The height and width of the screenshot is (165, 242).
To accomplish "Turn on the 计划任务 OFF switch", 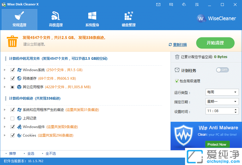I will (x=222, y=70).
